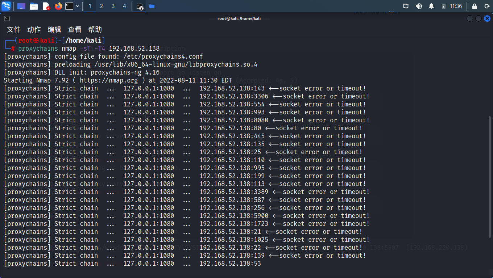Launch Firefox browser from panel
This screenshot has width=493, height=278.
point(58,6)
